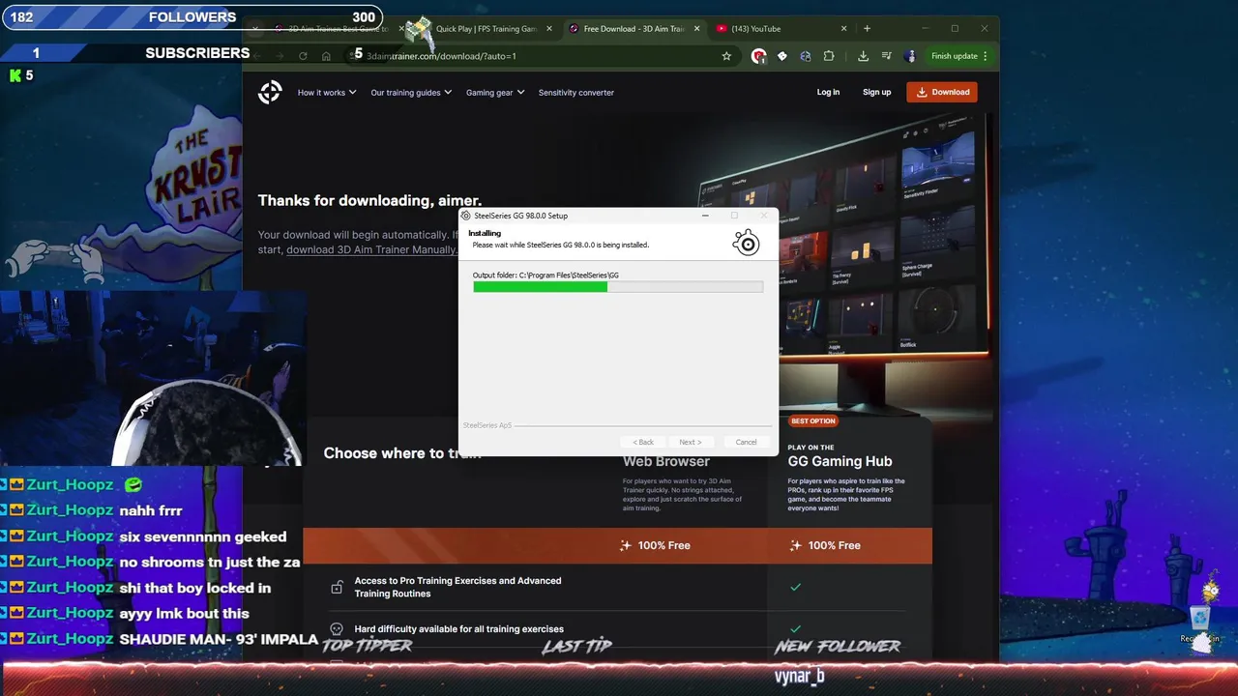The height and width of the screenshot is (696, 1238).
Task: Click the translate-style extension icon
Action: coord(806,56)
